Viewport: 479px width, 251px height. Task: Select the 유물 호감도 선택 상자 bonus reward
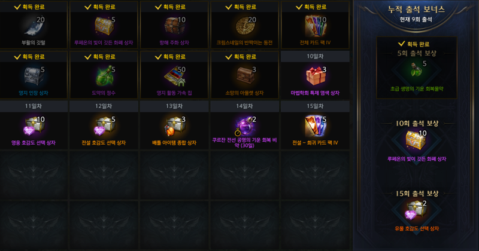pos(416,210)
